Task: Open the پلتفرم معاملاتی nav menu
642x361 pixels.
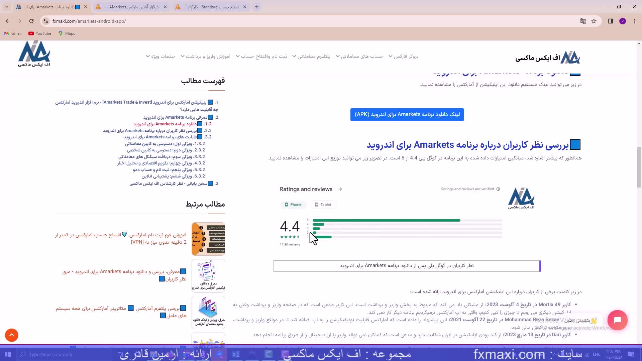Action: (x=314, y=56)
